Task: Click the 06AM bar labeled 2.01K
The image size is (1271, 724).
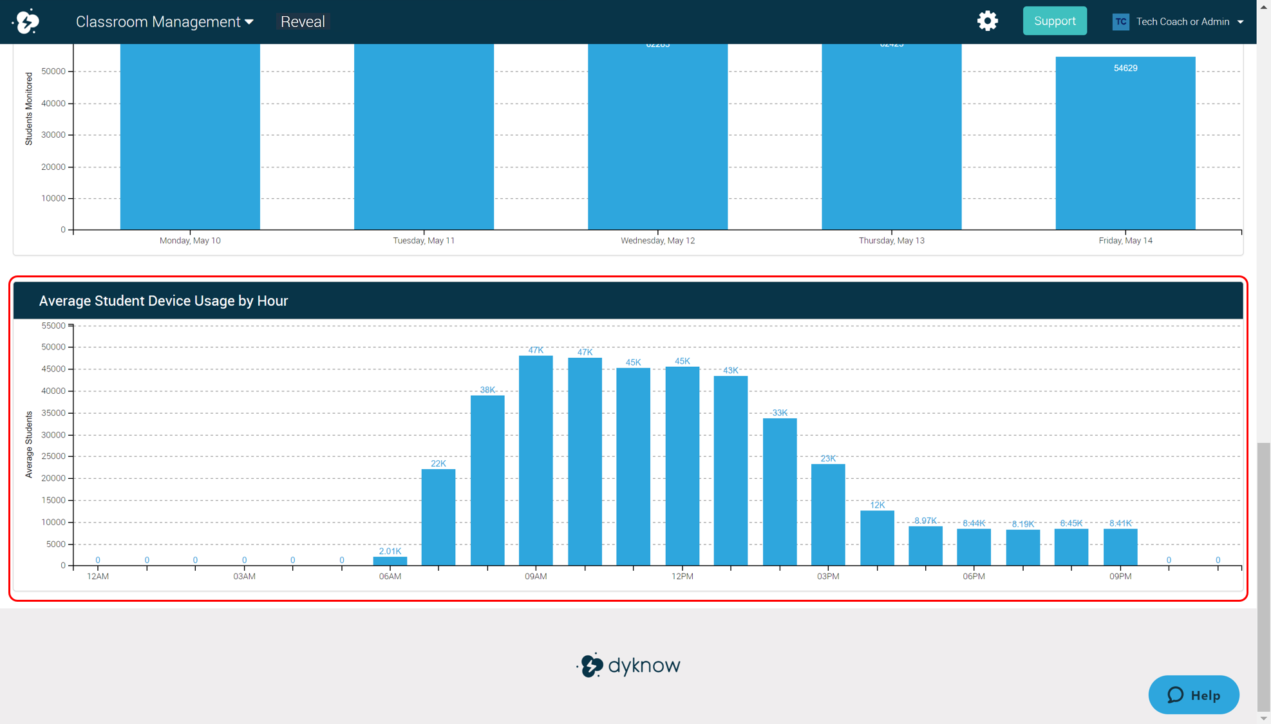Action: (x=390, y=561)
